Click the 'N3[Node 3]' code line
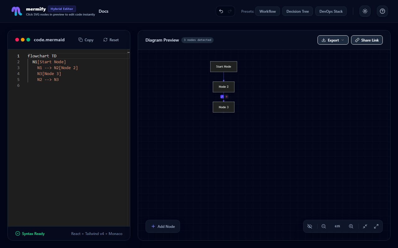The width and height of the screenshot is (398, 248). (x=49, y=74)
